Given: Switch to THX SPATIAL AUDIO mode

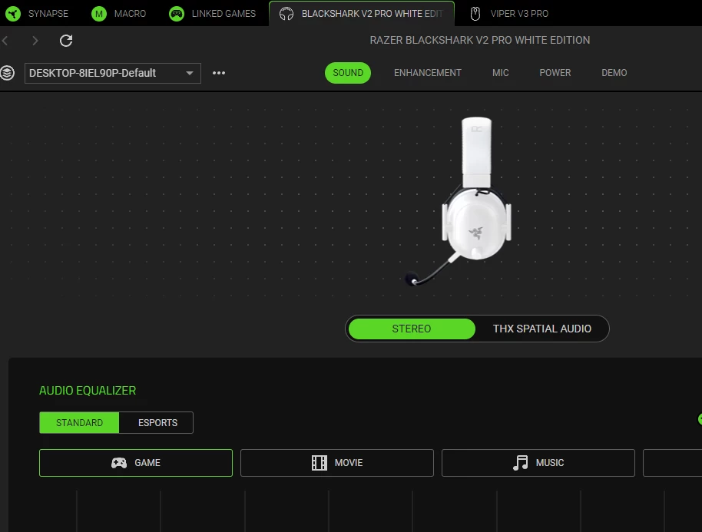Looking at the screenshot, I should point(542,329).
